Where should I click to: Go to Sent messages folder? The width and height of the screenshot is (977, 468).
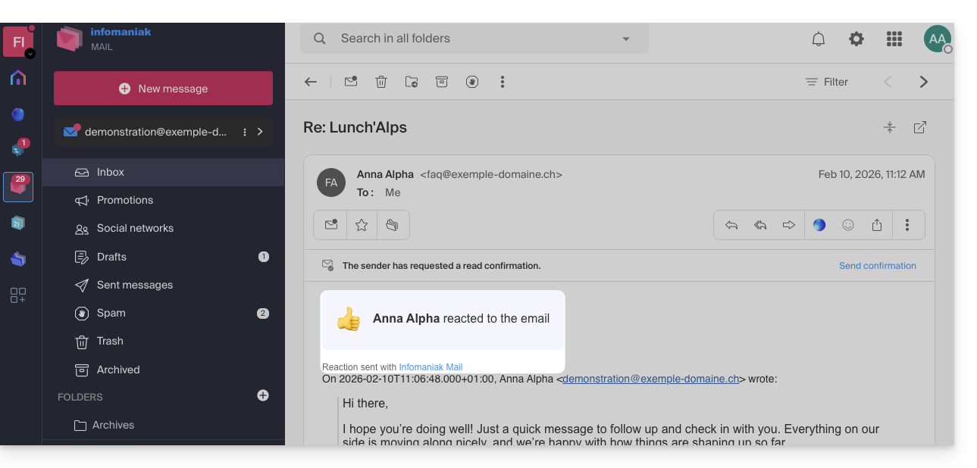pyautogui.click(x=134, y=285)
